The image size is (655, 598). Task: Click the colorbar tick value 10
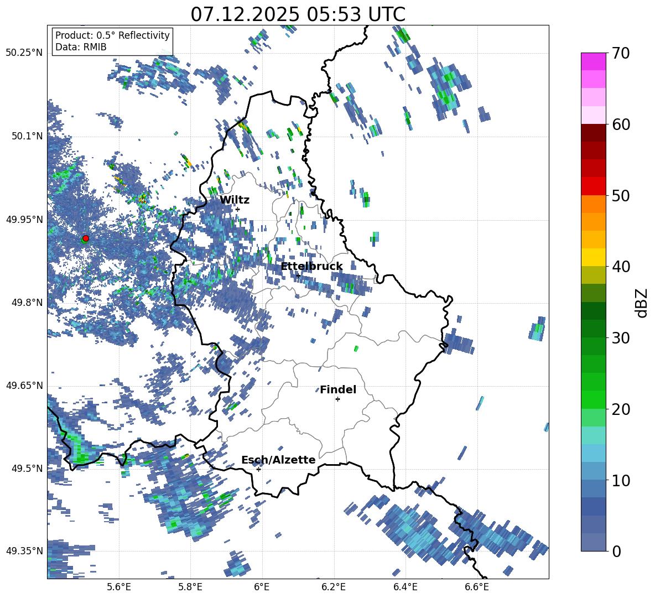(621, 480)
